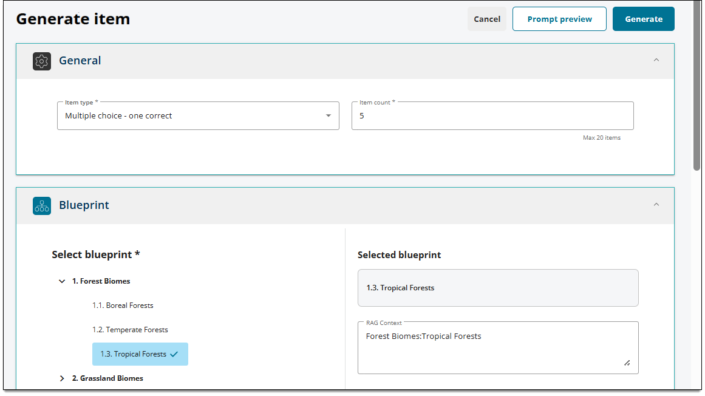Viewport: 705px width, 396px height.
Task: Select the 1.1. Boreal Forests blueprint
Action: tap(123, 306)
